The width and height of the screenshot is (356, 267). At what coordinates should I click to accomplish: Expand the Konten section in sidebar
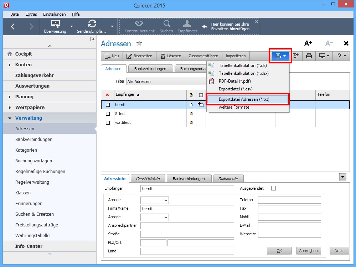click(10, 65)
